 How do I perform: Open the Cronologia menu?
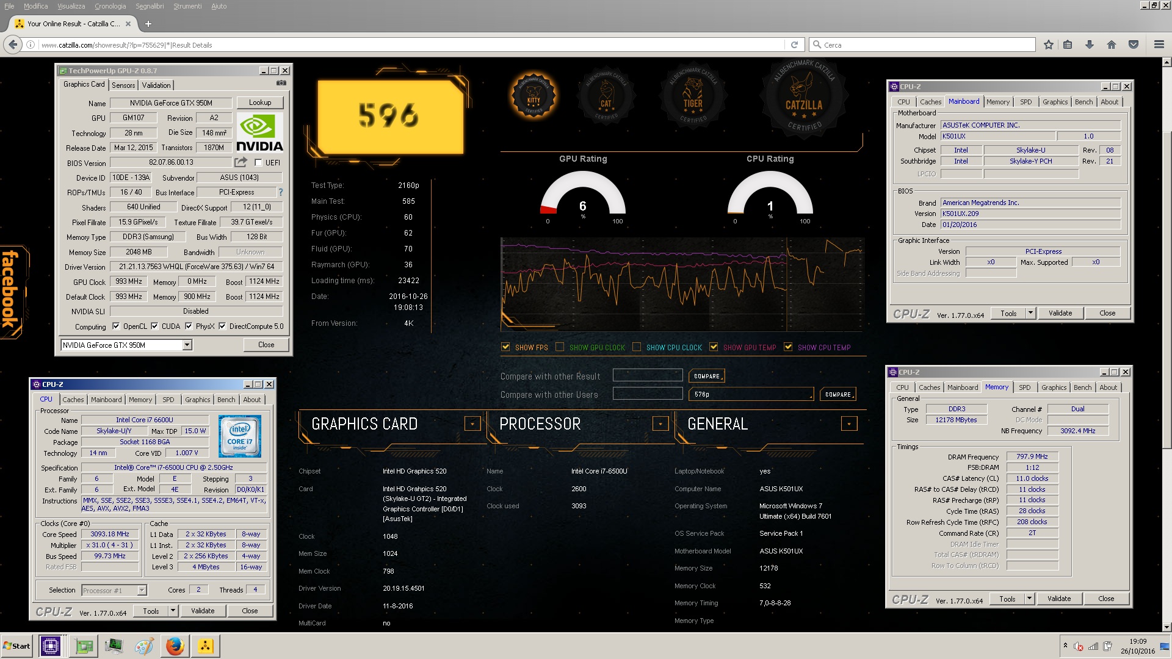pyautogui.click(x=110, y=6)
